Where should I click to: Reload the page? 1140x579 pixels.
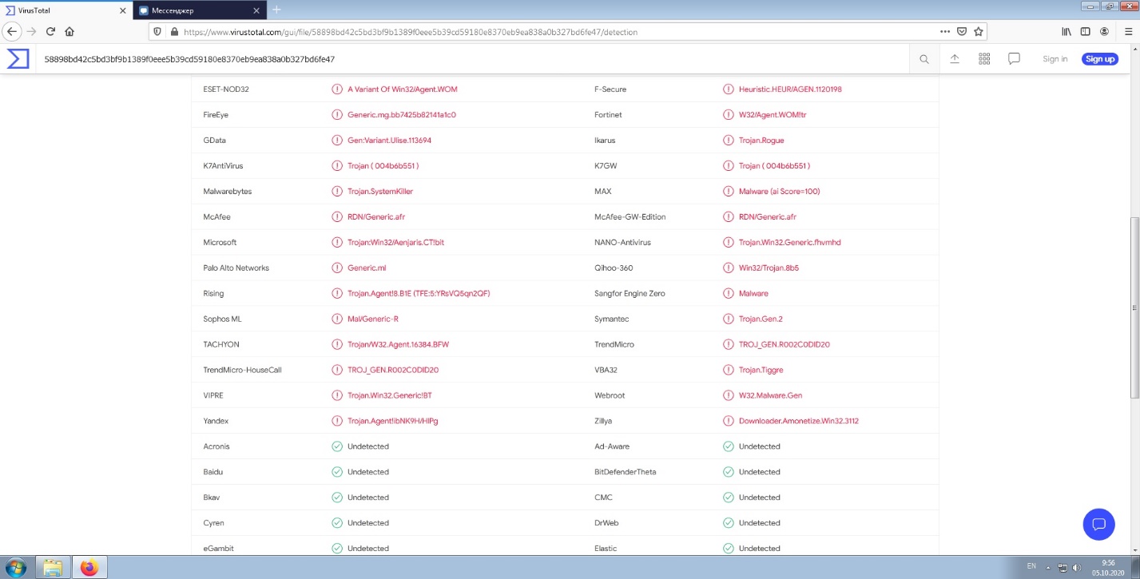(x=50, y=31)
